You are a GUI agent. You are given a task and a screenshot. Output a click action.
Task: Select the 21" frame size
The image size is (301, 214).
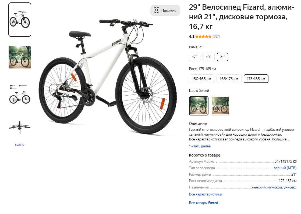pyautogui.click(x=222, y=57)
